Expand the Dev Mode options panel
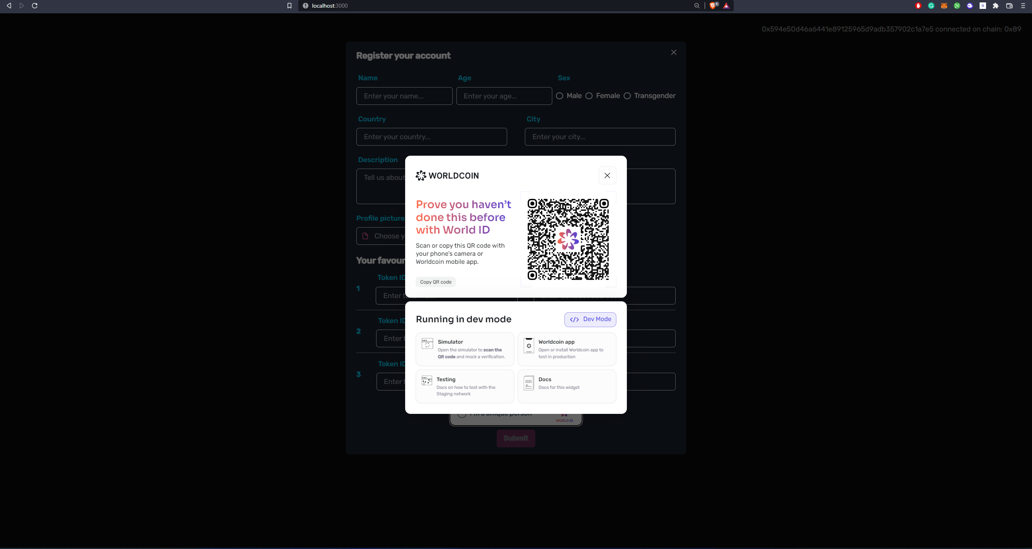The height and width of the screenshot is (549, 1032). 590,319
